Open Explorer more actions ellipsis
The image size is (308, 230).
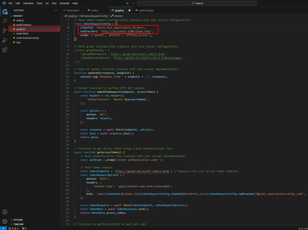click(x=55, y=10)
